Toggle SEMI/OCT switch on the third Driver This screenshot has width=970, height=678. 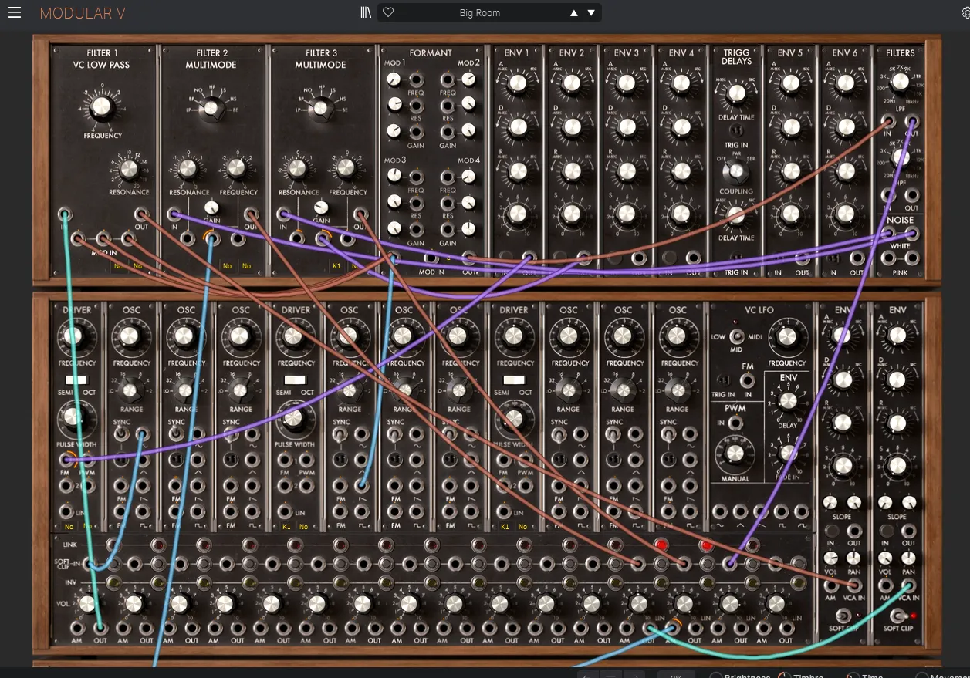coord(515,380)
